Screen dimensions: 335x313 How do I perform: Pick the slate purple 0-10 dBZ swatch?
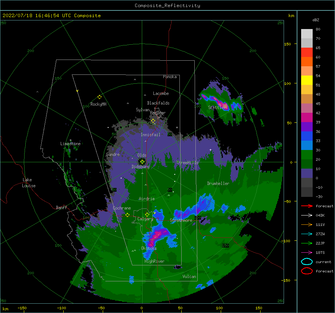(x=307, y=173)
